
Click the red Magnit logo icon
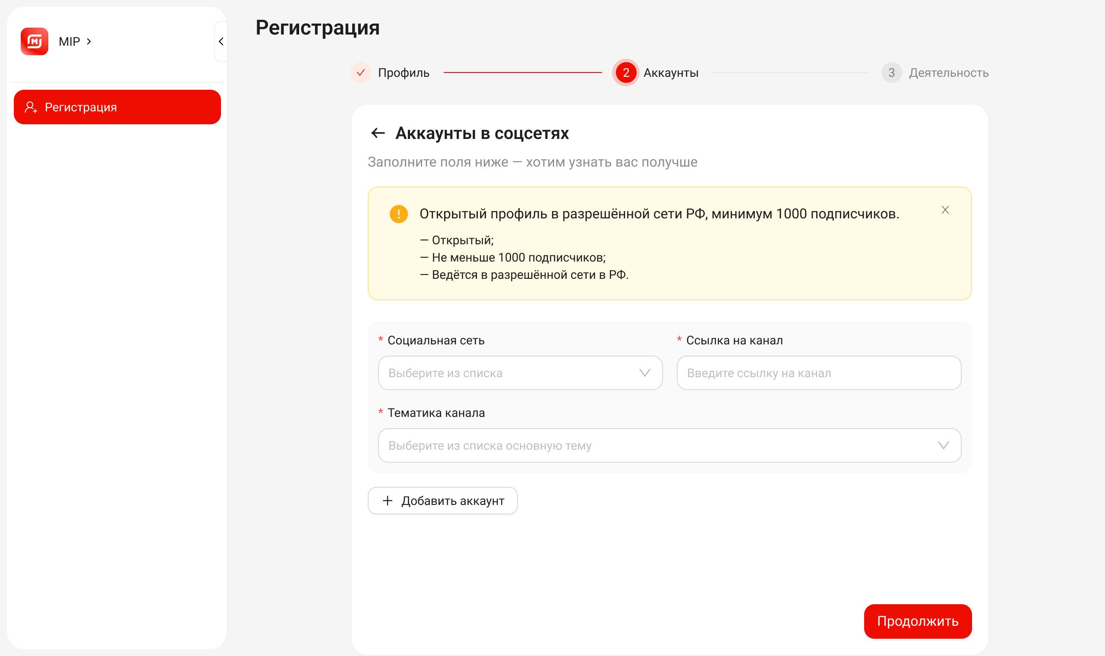[35, 41]
